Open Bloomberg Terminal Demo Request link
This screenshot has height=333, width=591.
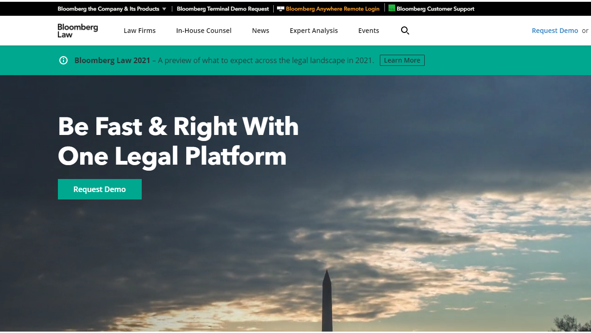(x=223, y=9)
